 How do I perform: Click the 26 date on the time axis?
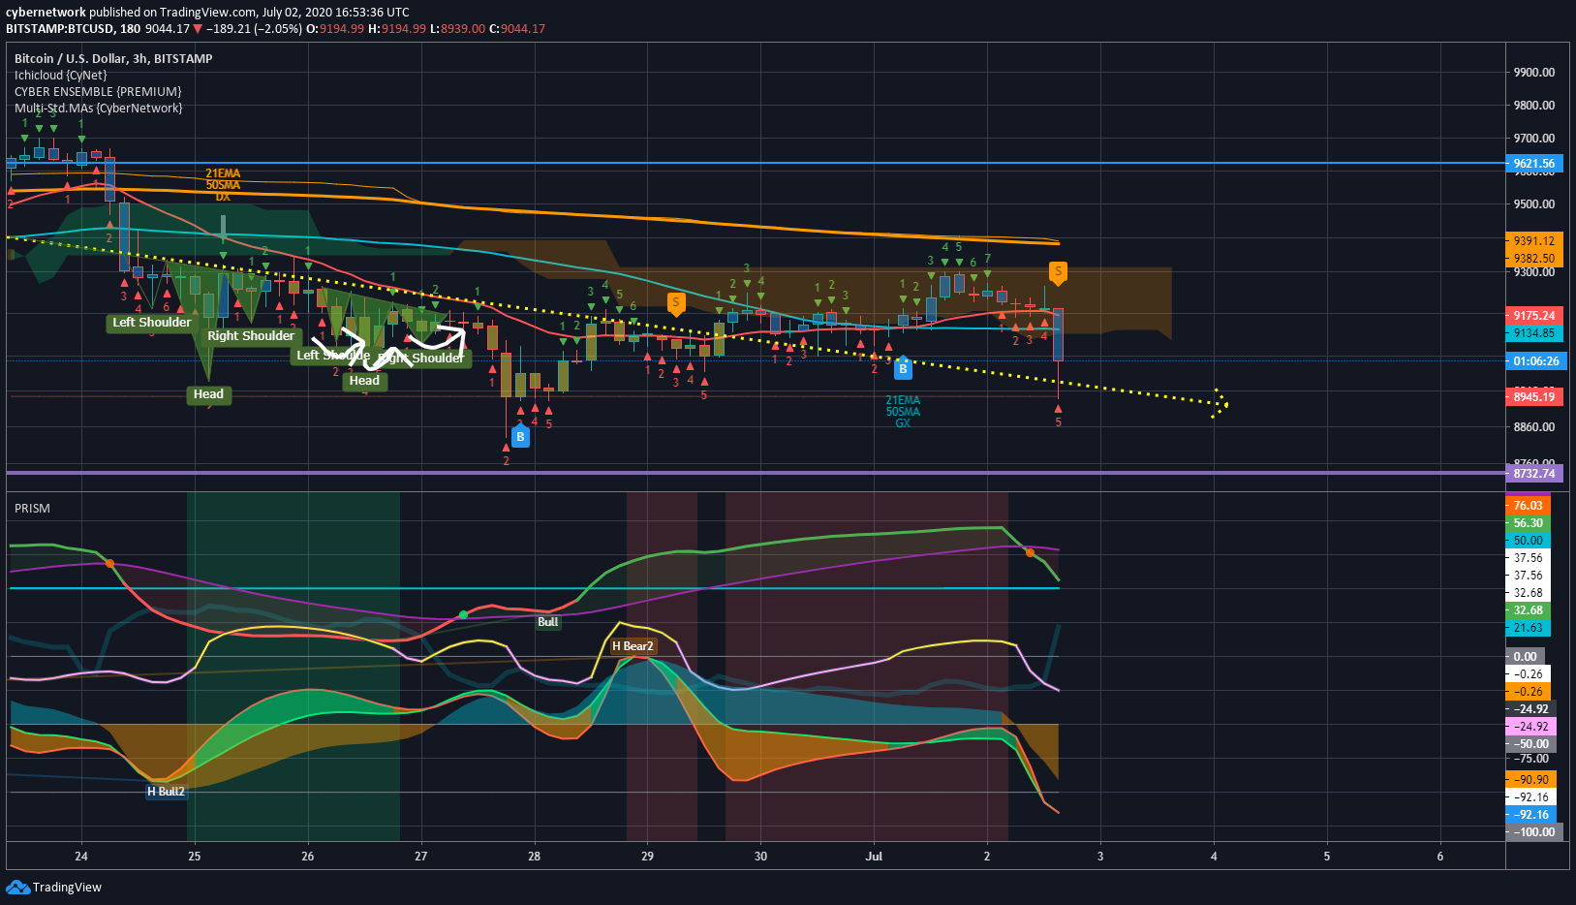coord(308,857)
